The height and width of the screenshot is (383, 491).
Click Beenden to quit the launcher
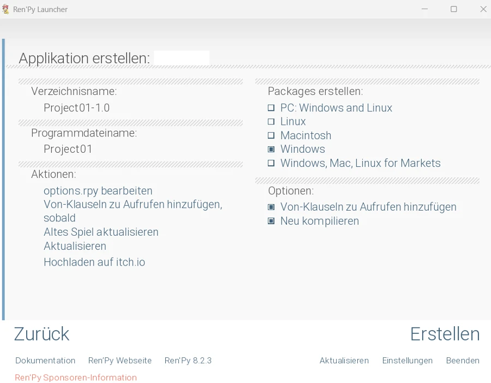point(463,361)
